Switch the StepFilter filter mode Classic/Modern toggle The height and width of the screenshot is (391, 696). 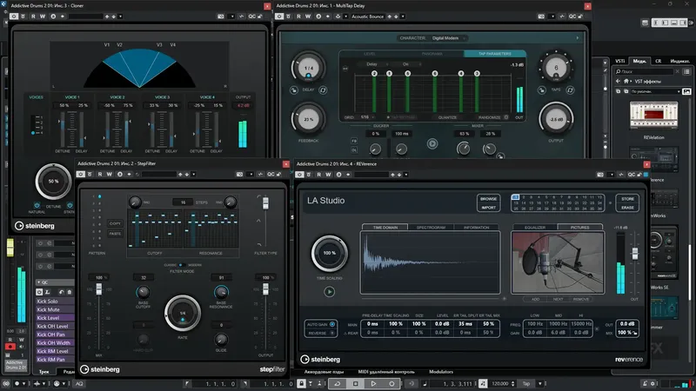(181, 265)
